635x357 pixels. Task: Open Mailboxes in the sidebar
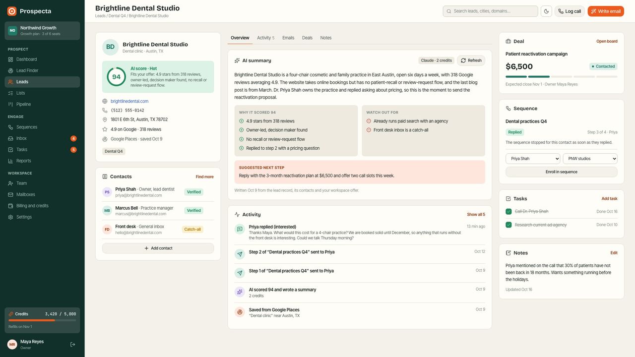(42, 194)
